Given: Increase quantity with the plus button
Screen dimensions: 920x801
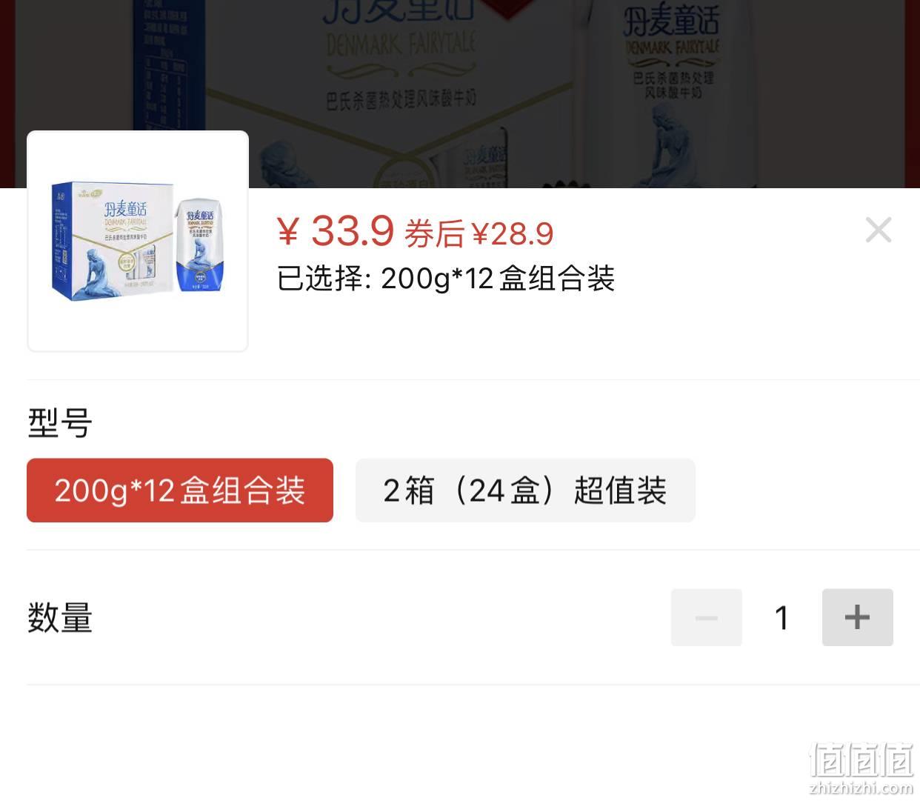Looking at the screenshot, I should pyautogui.click(x=857, y=617).
